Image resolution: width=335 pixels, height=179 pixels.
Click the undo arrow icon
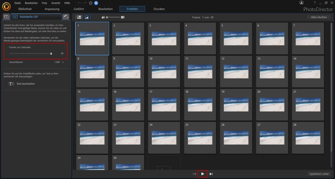point(80,3)
